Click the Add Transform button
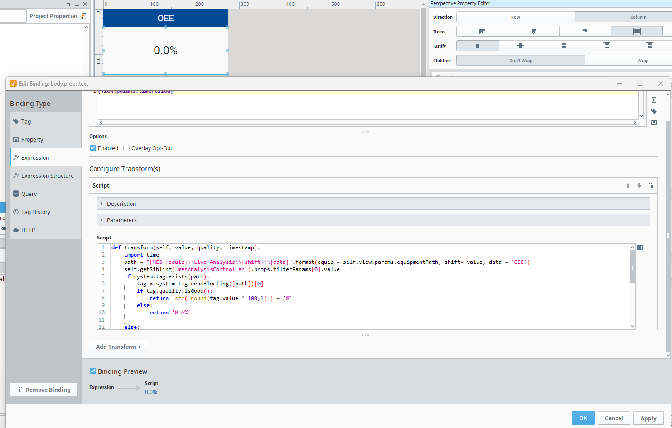672x428 pixels. coord(118,347)
